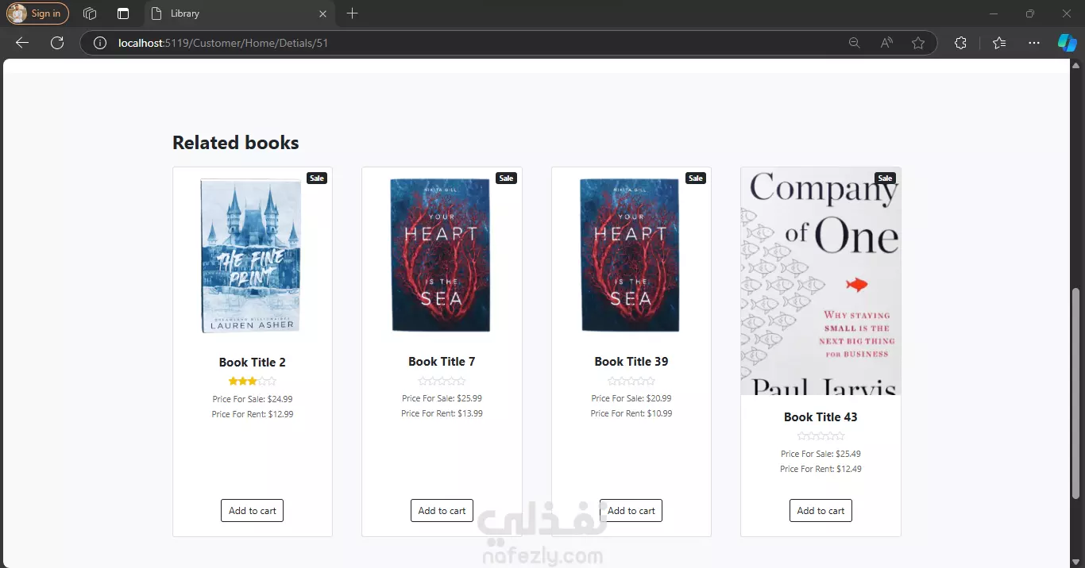Viewport: 1085px width, 568px height.
Task: Click the Sign in profile button
Action: 37,13
